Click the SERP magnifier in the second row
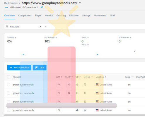 tap(69, 93)
